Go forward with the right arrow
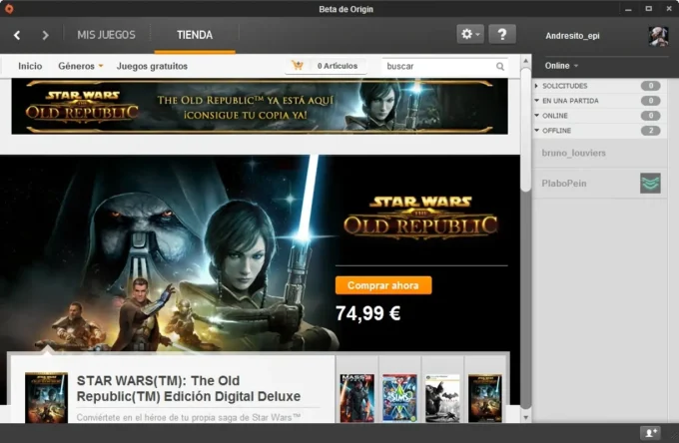 45,35
